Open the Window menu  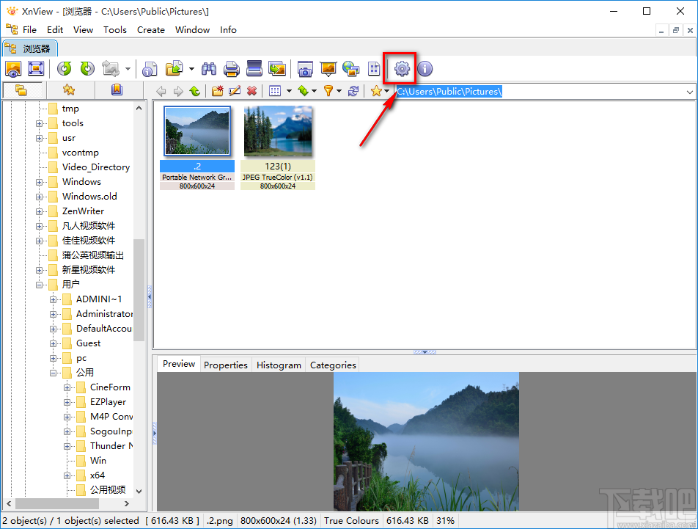point(193,30)
